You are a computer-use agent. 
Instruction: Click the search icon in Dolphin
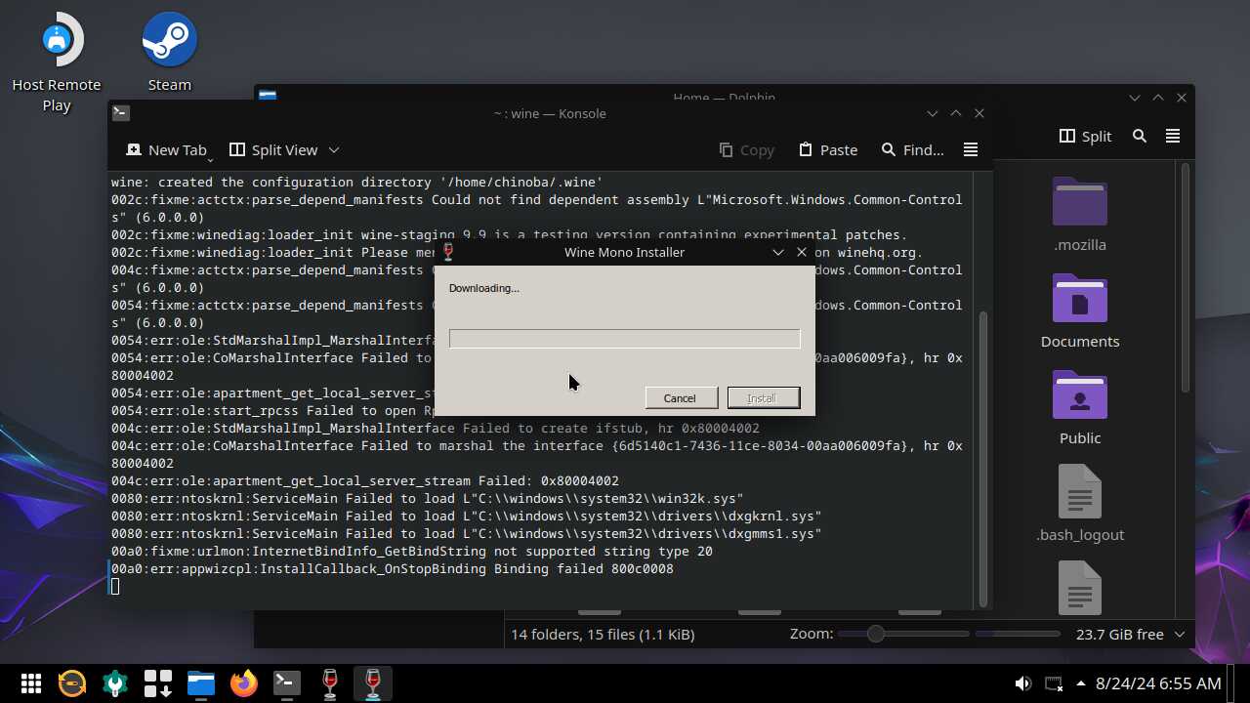(x=1140, y=136)
